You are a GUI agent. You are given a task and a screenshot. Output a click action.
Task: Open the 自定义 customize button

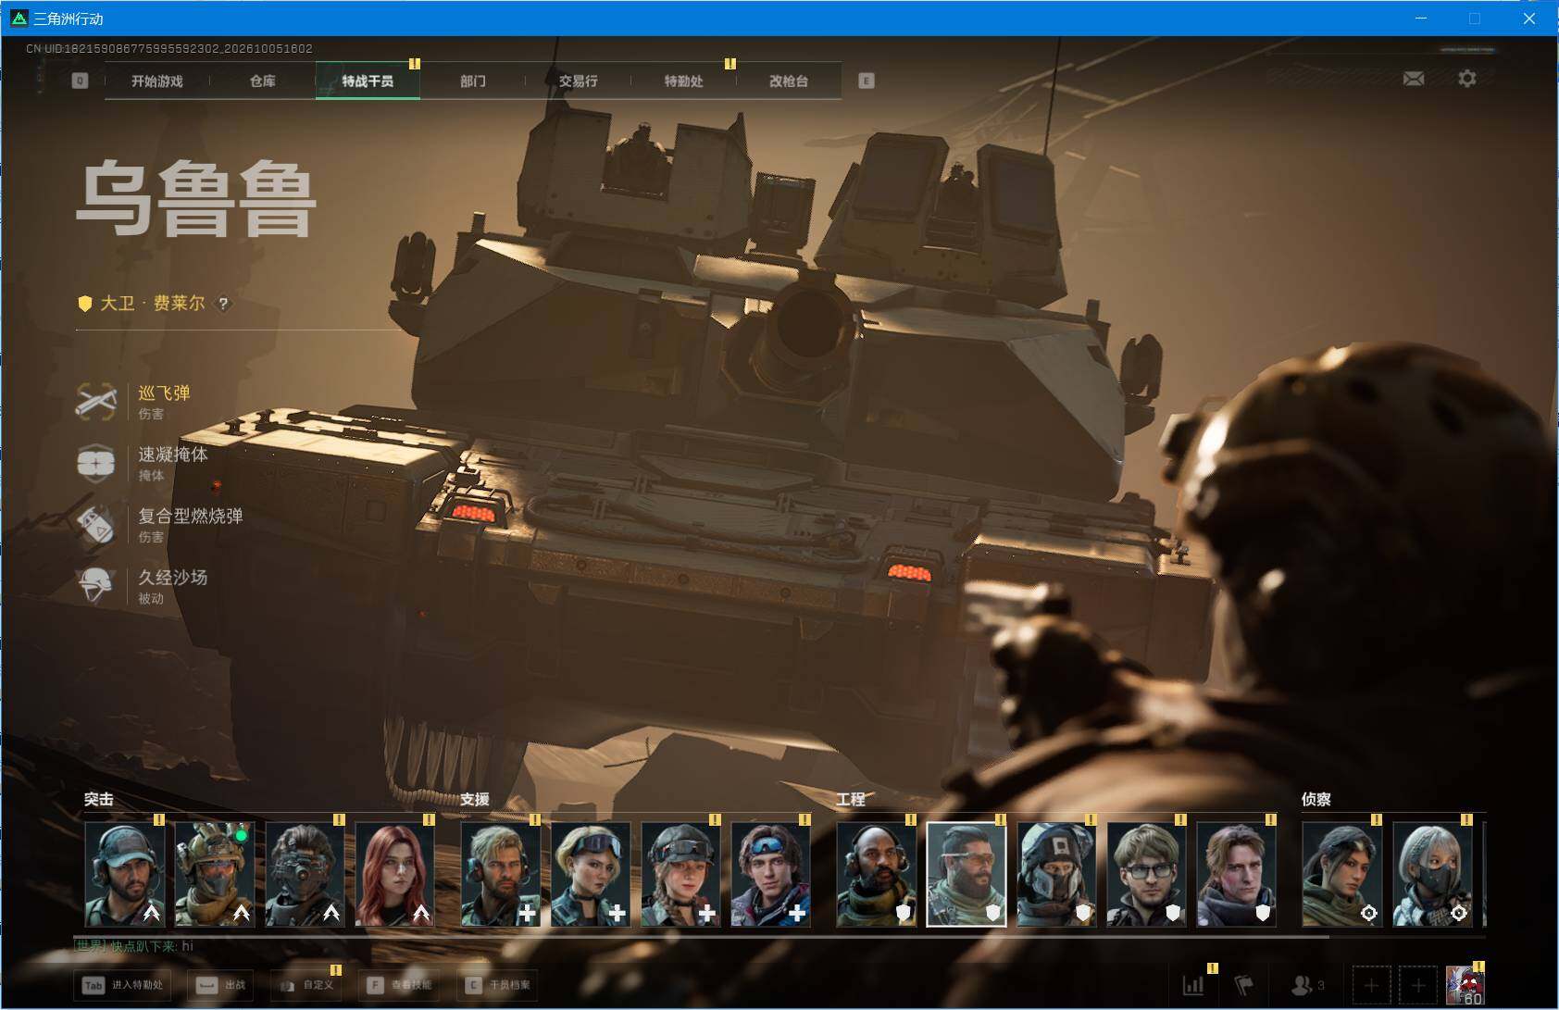306,985
